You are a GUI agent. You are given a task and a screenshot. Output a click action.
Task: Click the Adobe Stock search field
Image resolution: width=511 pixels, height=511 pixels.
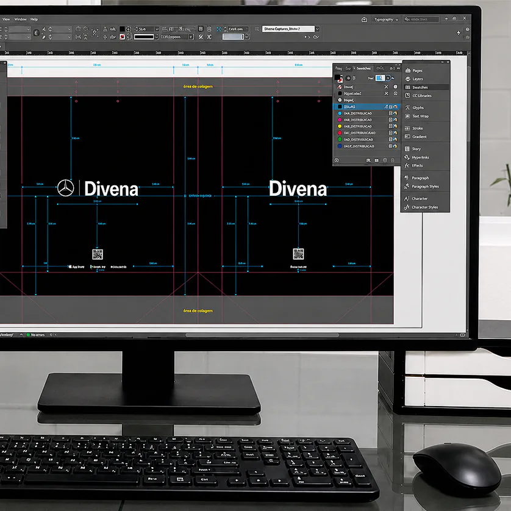(x=421, y=20)
